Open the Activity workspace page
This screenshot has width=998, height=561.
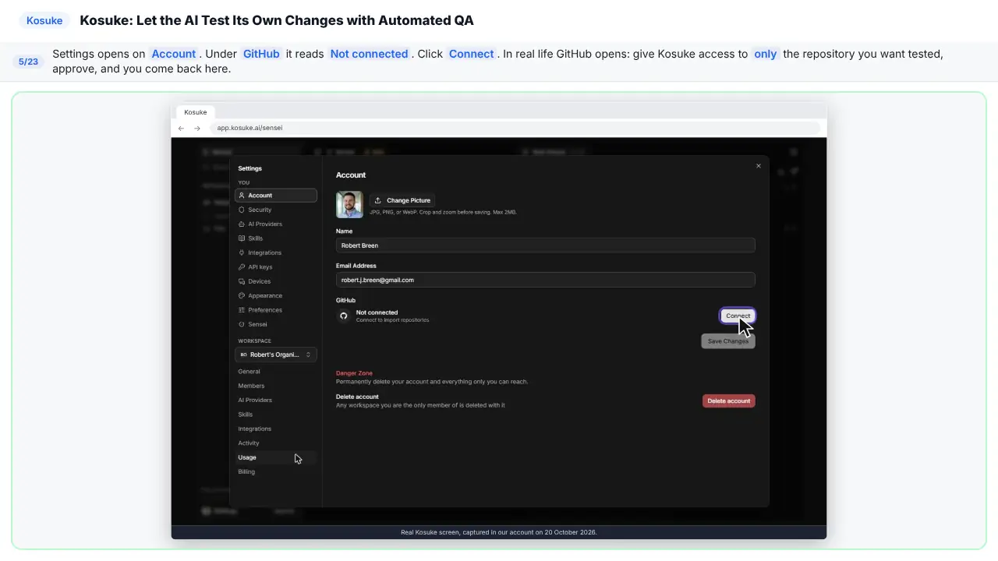click(276, 443)
